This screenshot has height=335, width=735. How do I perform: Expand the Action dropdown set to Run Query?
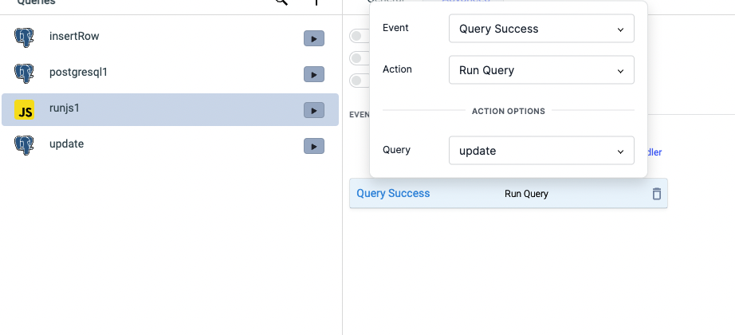point(541,70)
